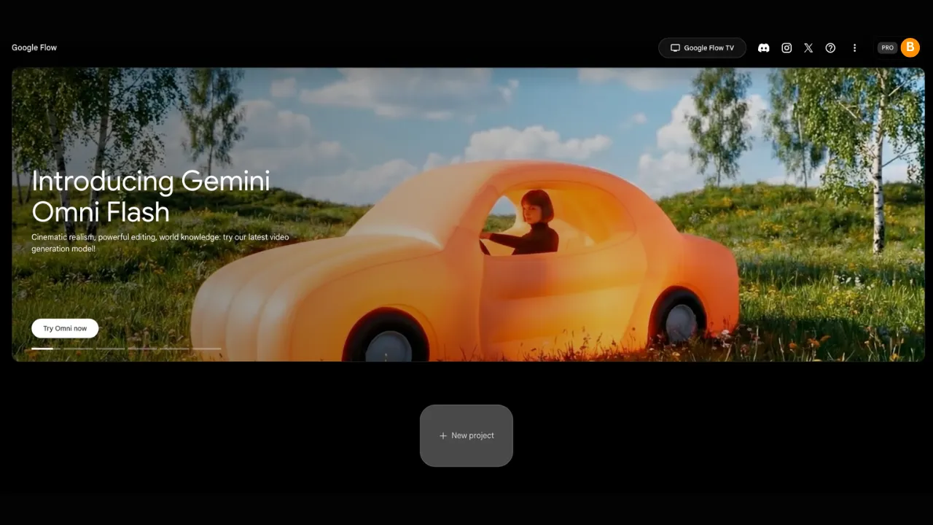
Task: Switch to the fourth carousel slide indicator
Action: [x=142, y=349]
